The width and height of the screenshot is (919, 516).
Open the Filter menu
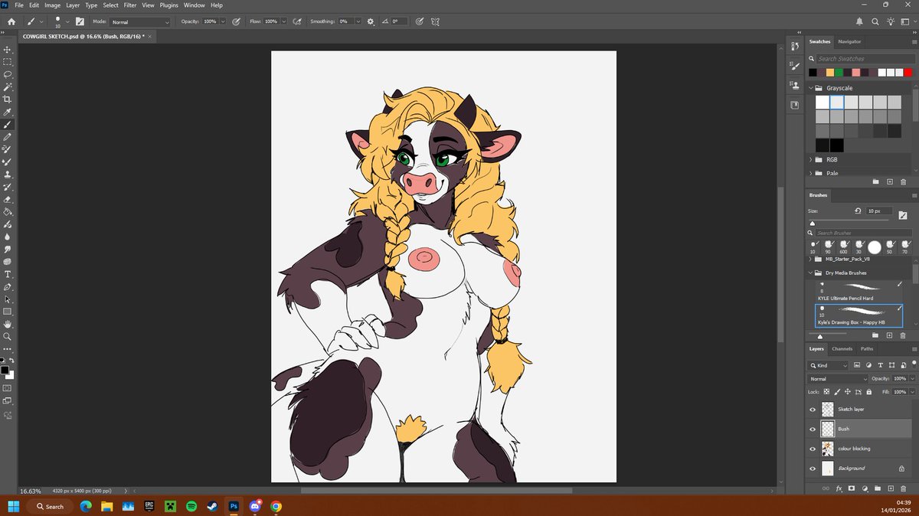(x=129, y=5)
